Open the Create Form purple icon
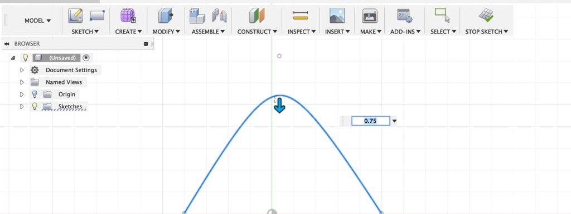This screenshot has height=214, width=571. tap(128, 16)
